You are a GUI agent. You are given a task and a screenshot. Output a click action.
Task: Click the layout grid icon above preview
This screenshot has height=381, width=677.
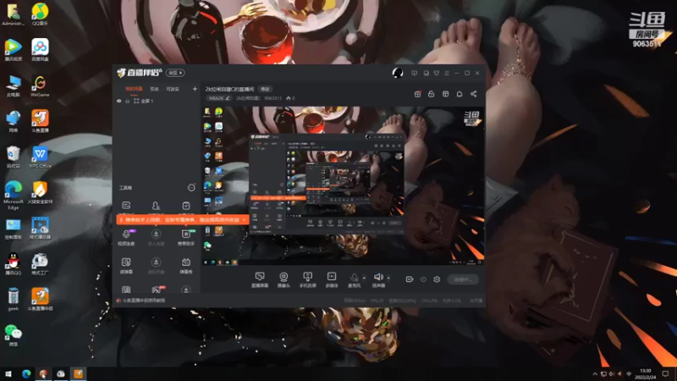[446, 94]
